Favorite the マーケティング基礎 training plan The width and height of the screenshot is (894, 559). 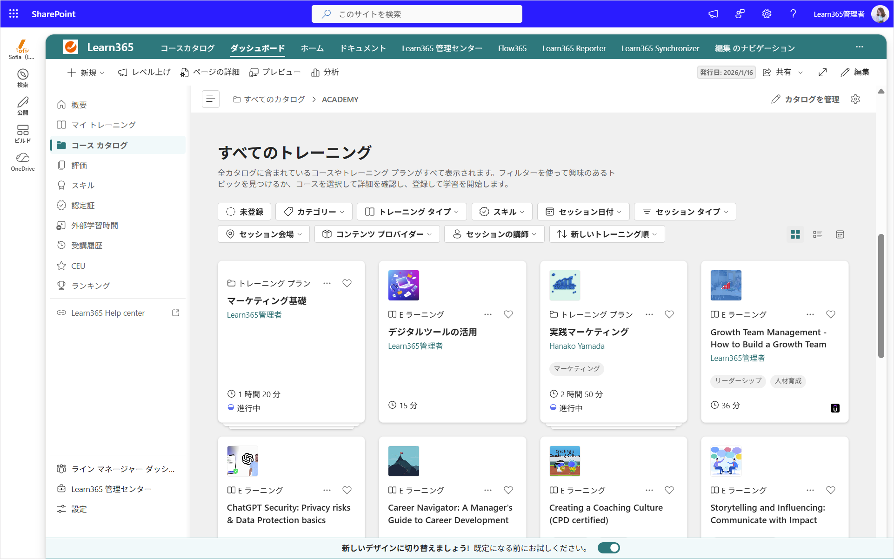347,283
